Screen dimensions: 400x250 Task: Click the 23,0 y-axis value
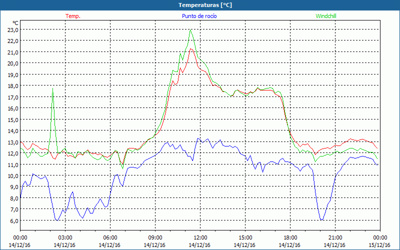[13, 29]
